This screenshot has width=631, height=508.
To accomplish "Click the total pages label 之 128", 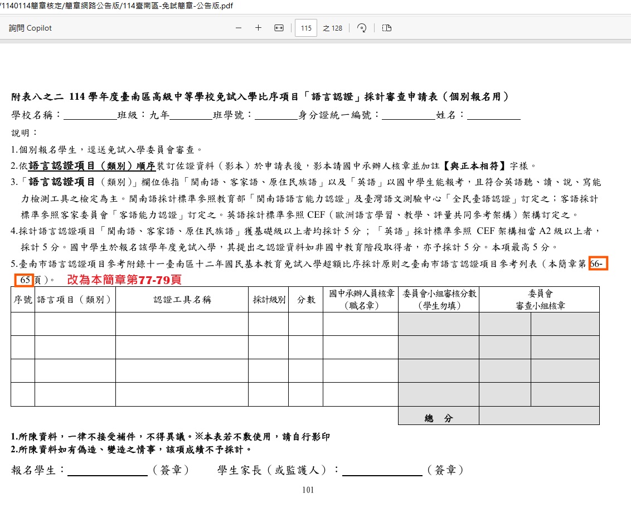I will tap(333, 28).
